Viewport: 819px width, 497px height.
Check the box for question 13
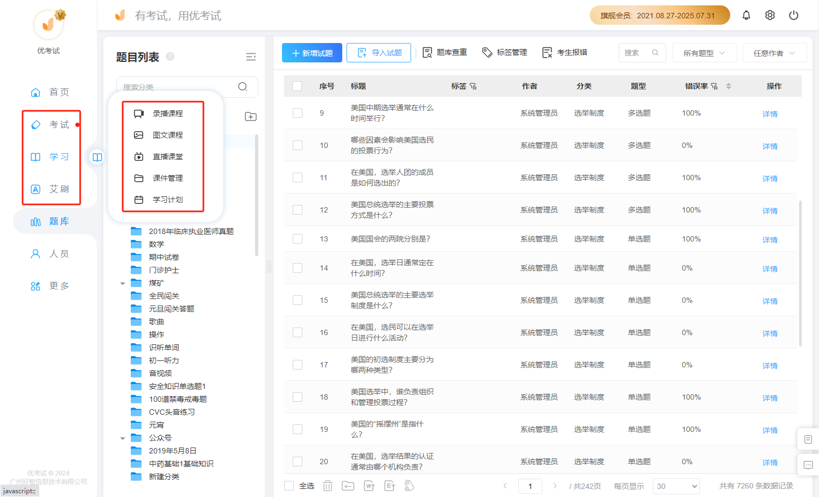(x=298, y=239)
